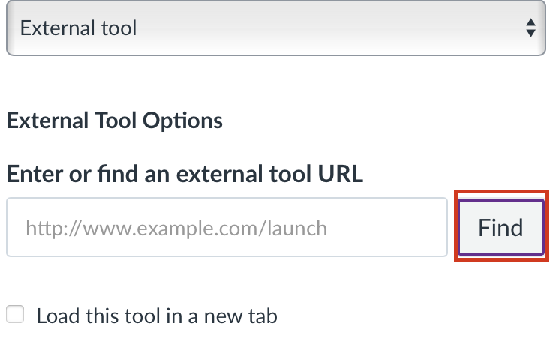
Task: Select the URL text box beside Find
Action: (x=227, y=228)
